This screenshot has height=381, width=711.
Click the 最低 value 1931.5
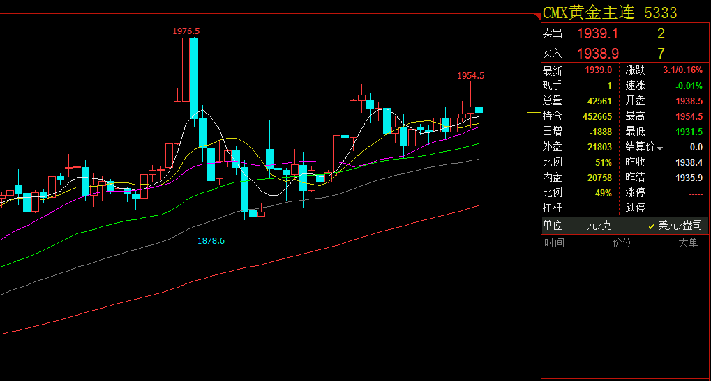(x=689, y=132)
